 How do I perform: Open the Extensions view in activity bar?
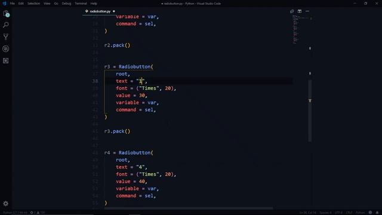click(x=6, y=61)
